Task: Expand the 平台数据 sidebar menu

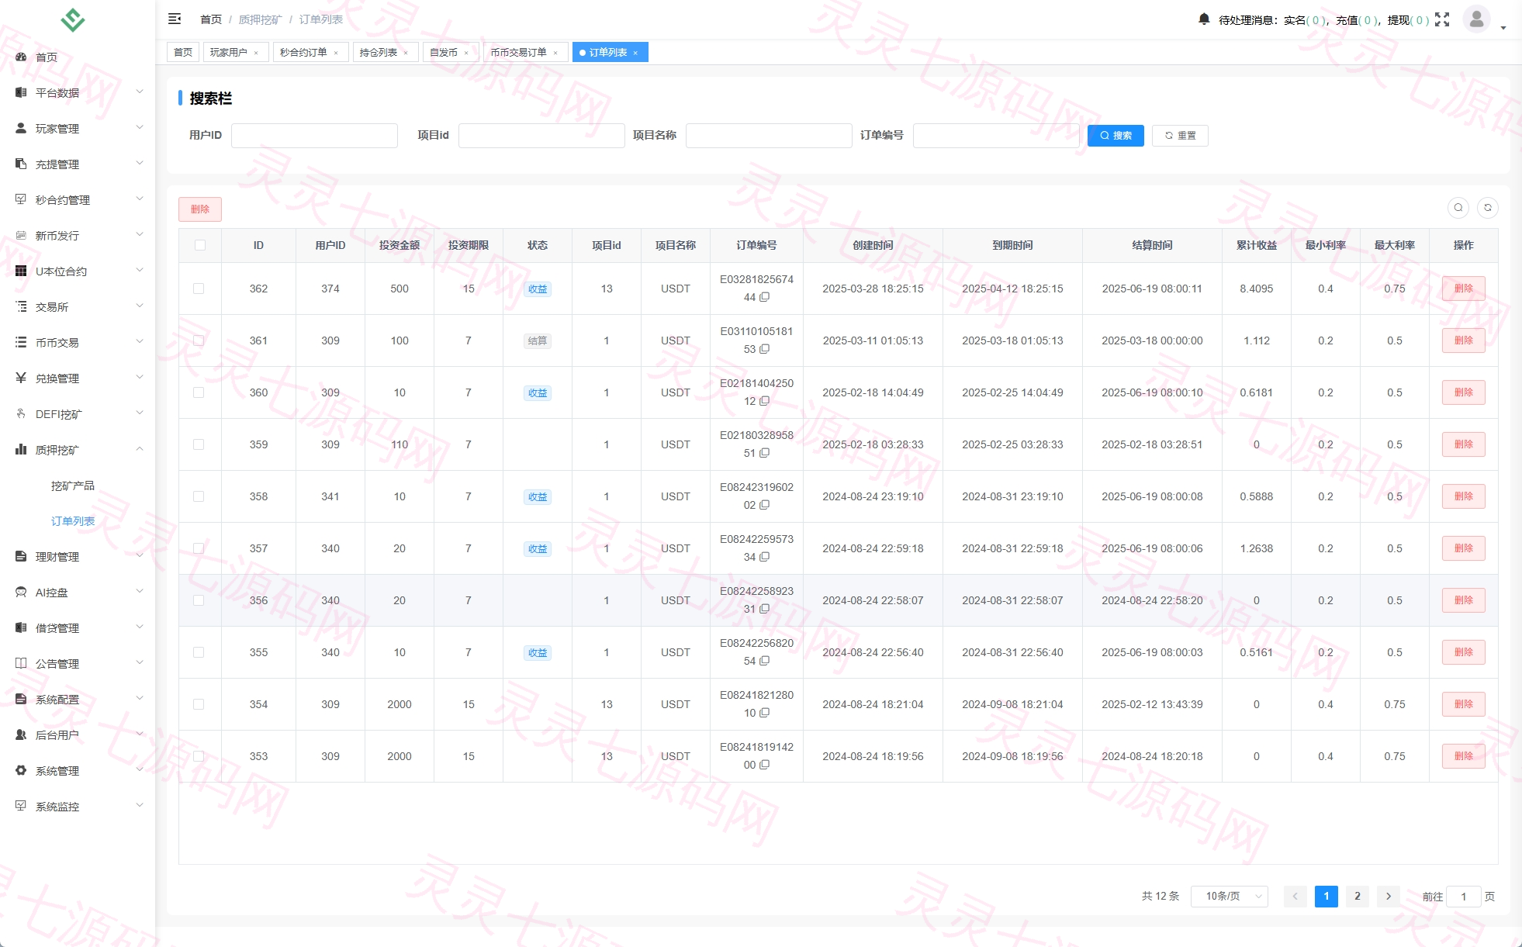Action: tap(78, 92)
